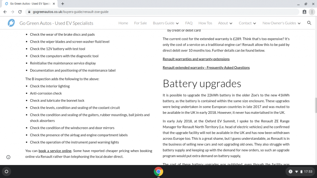Open the notification count badge in tray
Viewport: 317px width, 178px height.
[290, 172]
